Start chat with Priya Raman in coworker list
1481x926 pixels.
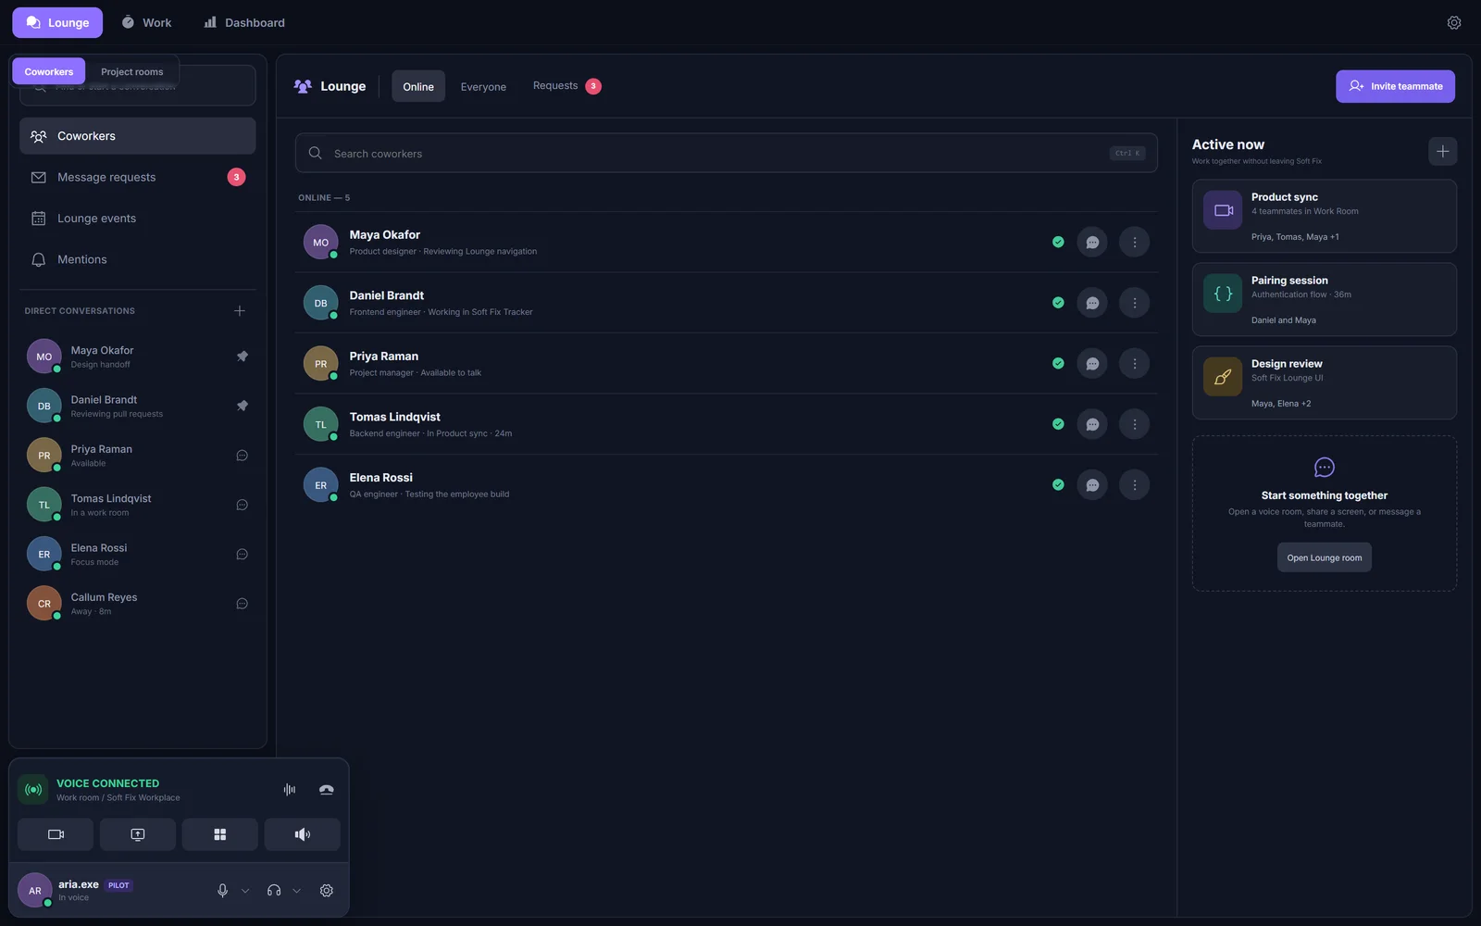tap(1092, 364)
